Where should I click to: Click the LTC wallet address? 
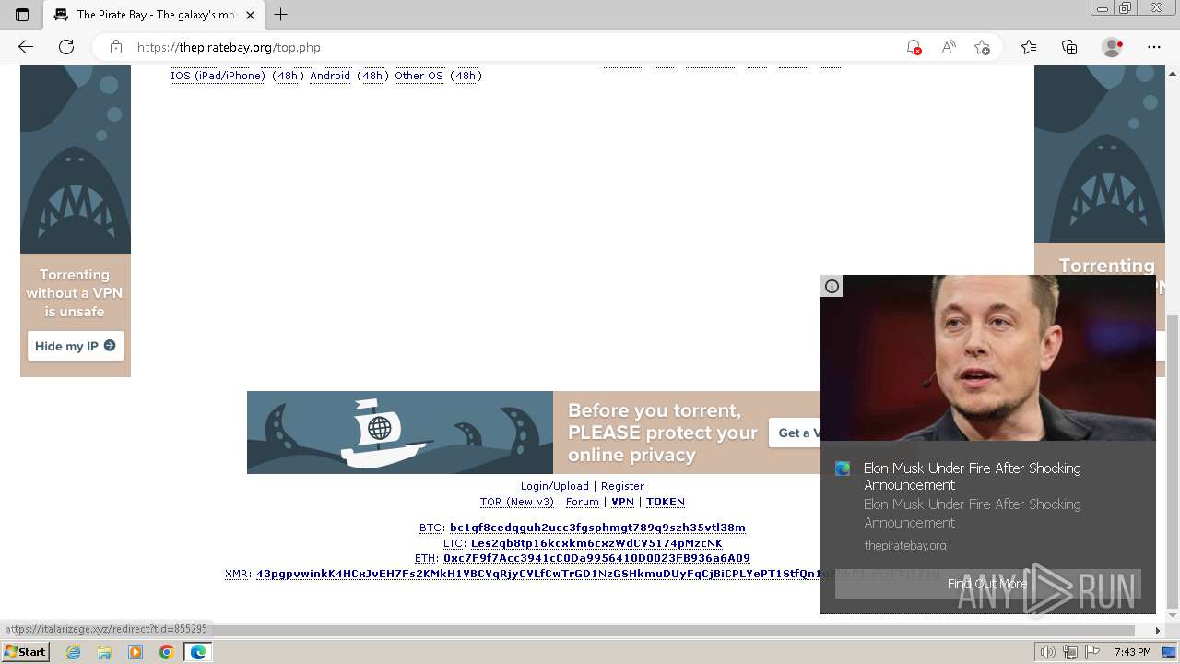click(x=596, y=543)
